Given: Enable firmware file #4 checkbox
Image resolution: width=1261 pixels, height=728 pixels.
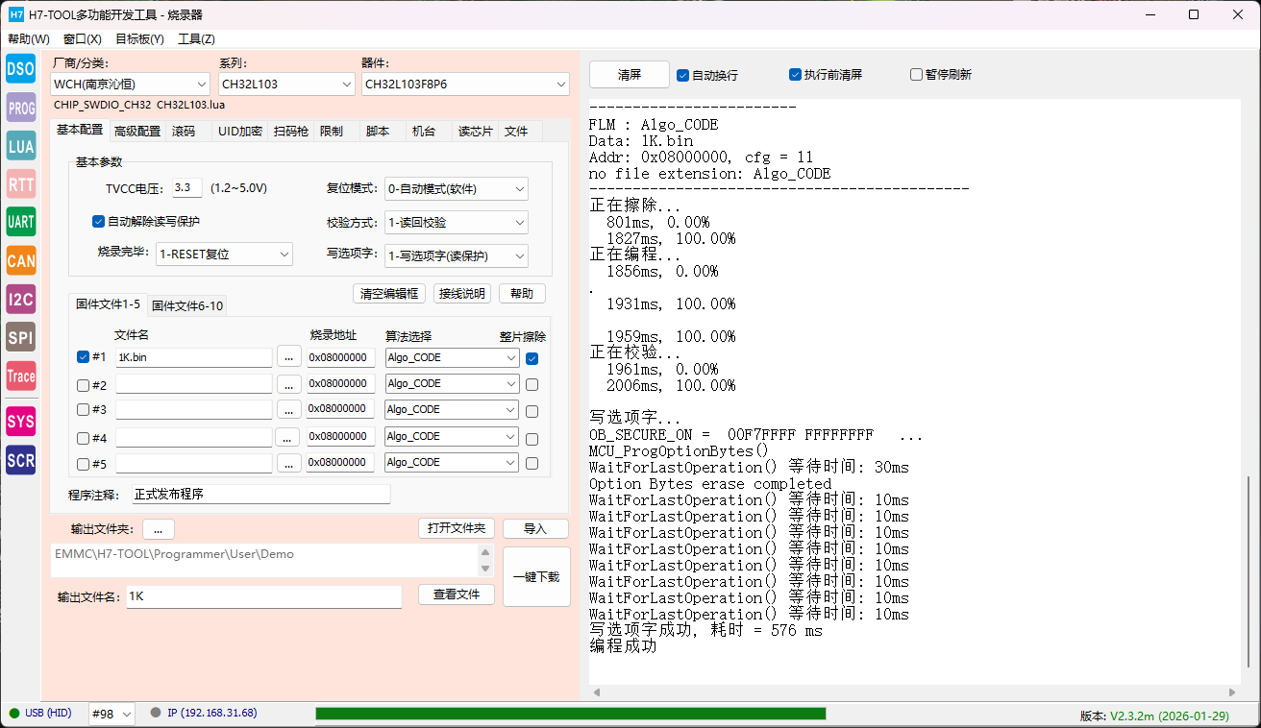Looking at the screenshot, I should click(83, 438).
